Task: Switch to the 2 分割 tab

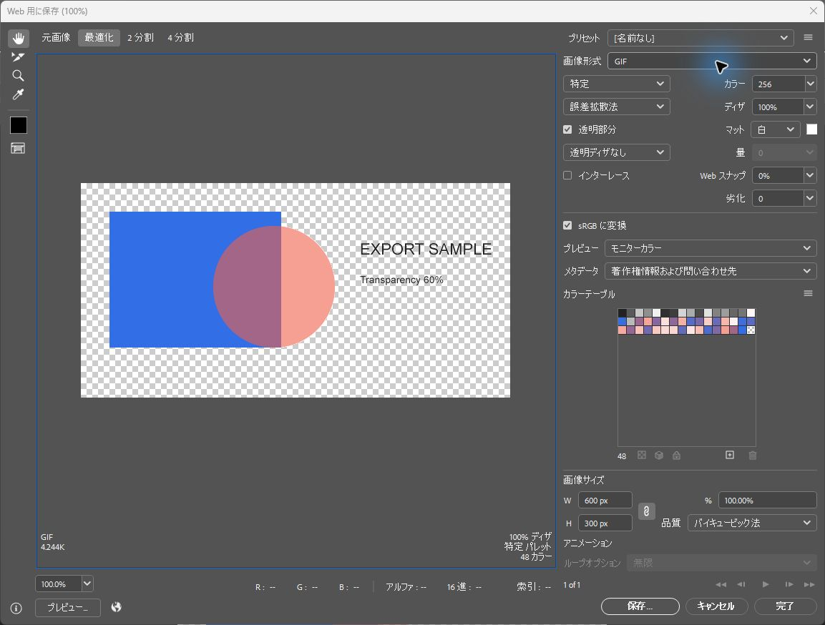Action: [140, 38]
